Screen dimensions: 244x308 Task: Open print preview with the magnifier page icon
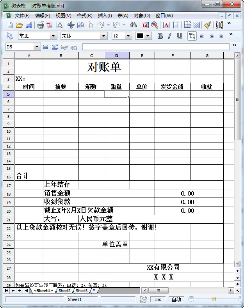point(59,25)
